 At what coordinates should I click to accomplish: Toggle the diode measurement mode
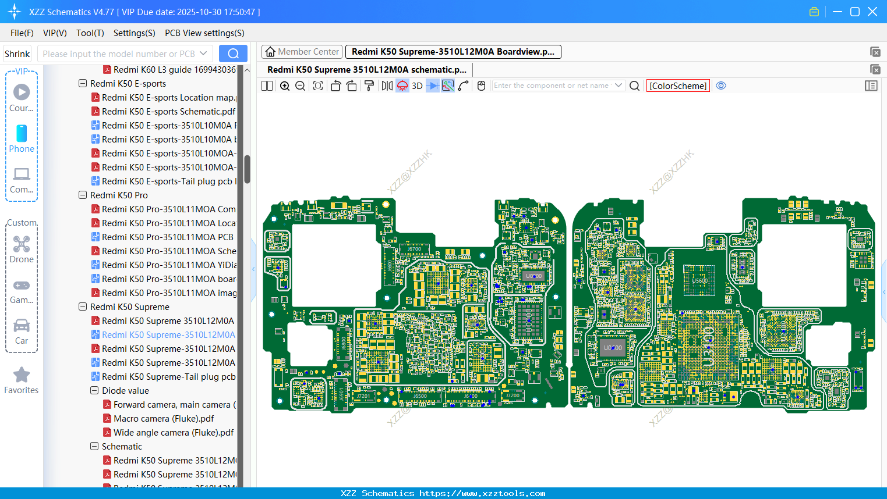click(x=432, y=85)
